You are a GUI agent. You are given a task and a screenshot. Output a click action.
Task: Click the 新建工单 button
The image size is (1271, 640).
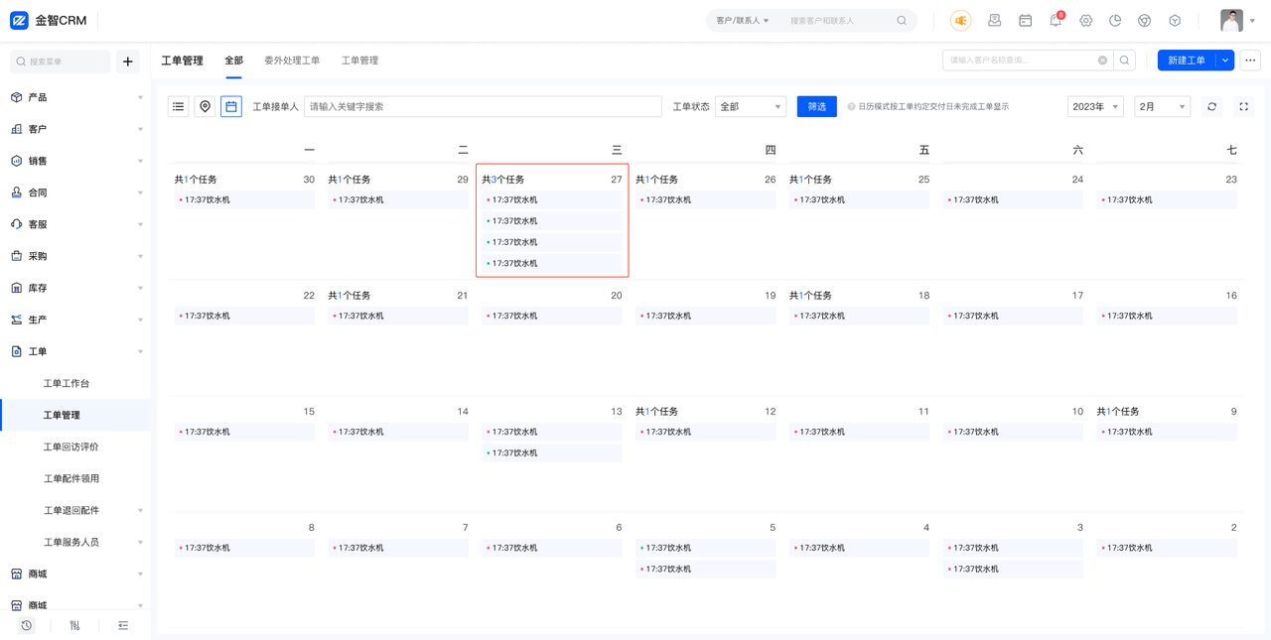(x=1187, y=61)
